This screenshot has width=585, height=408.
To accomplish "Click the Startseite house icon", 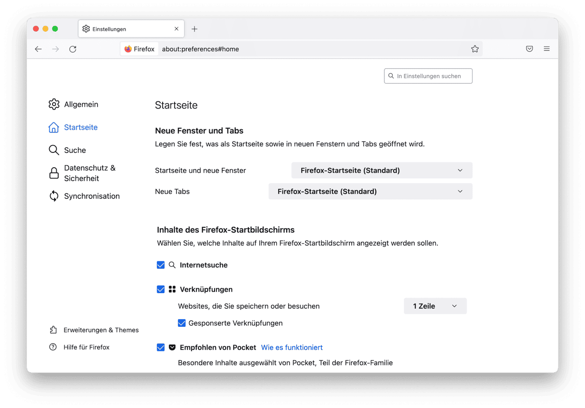I will (54, 127).
